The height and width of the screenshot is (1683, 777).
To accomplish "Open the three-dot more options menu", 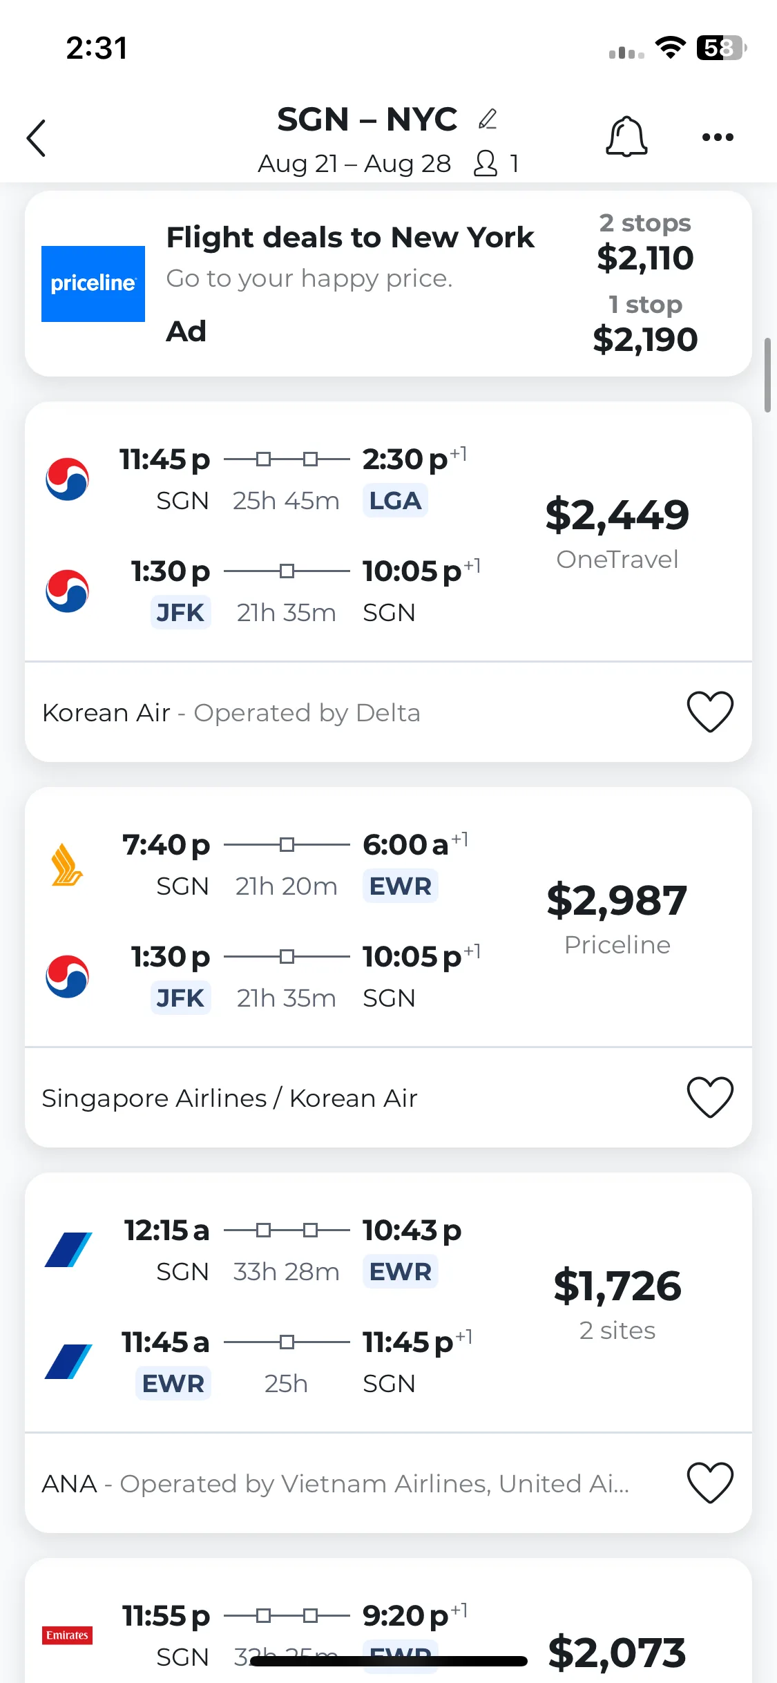I will tap(718, 137).
